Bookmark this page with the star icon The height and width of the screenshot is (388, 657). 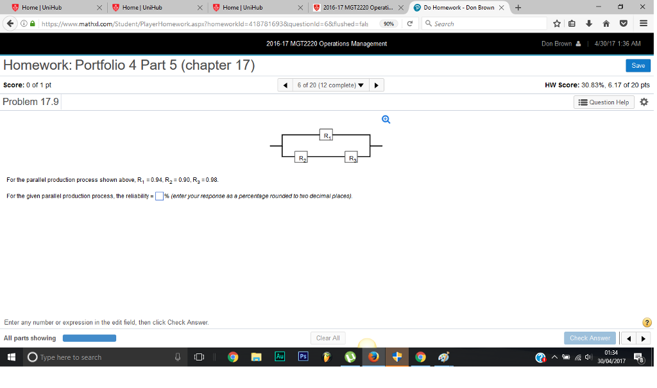tap(557, 23)
